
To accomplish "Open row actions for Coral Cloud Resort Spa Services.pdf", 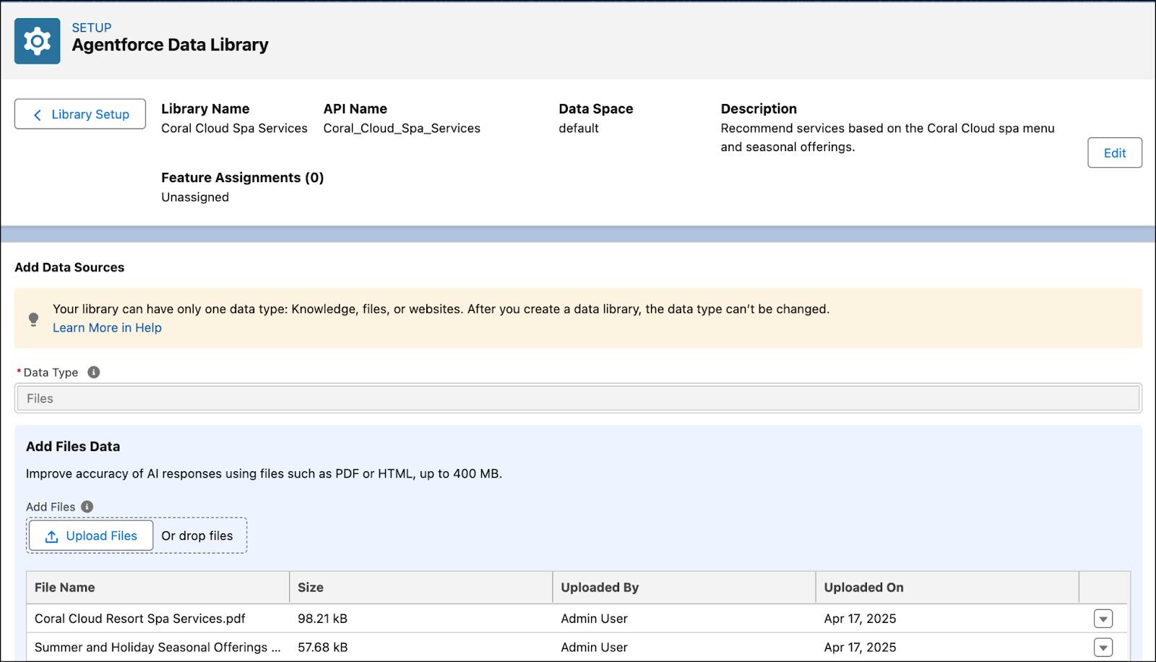I will [x=1103, y=619].
